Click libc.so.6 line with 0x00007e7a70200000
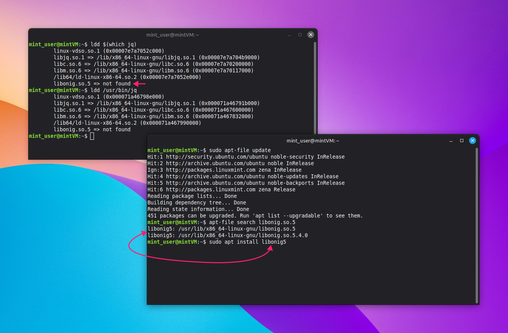This screenshot has height=333, width=508. coord(154,64)
